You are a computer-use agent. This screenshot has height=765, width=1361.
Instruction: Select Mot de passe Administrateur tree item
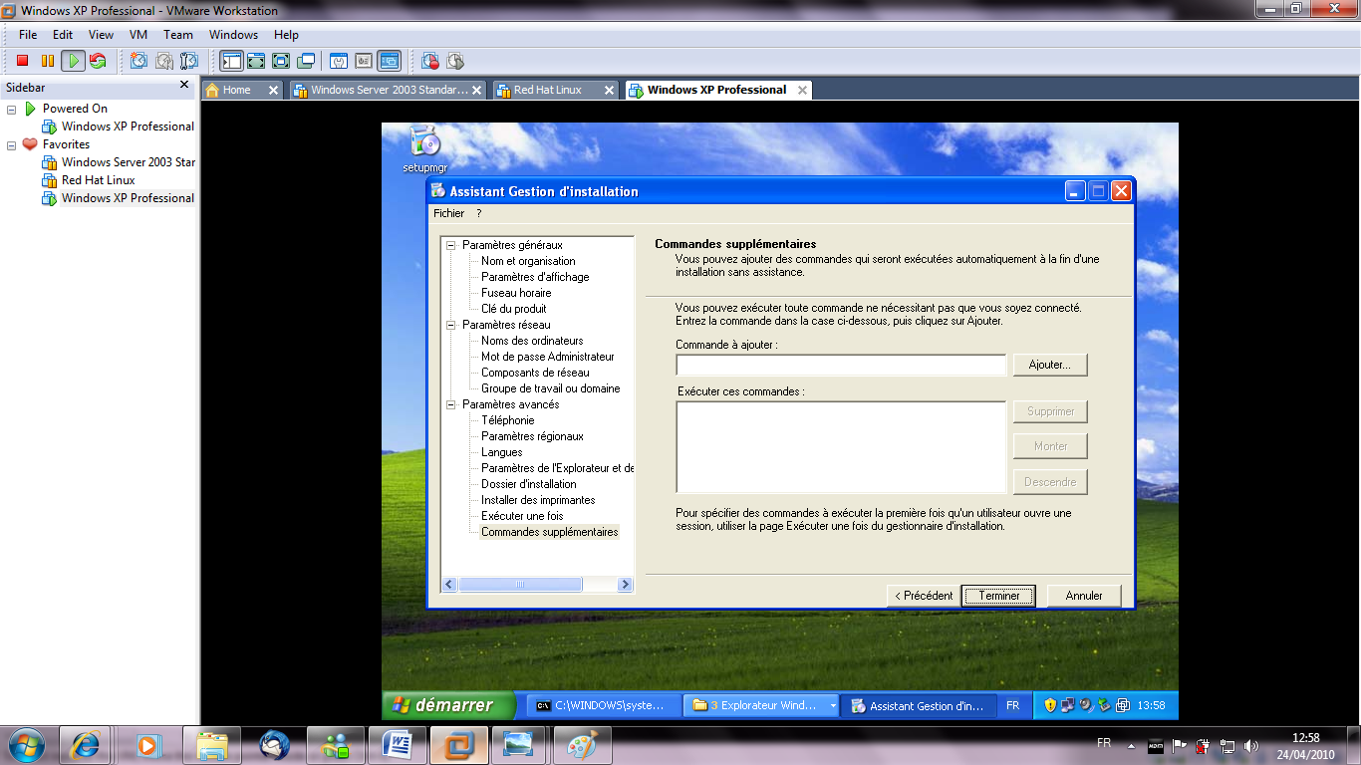point(547,357)
